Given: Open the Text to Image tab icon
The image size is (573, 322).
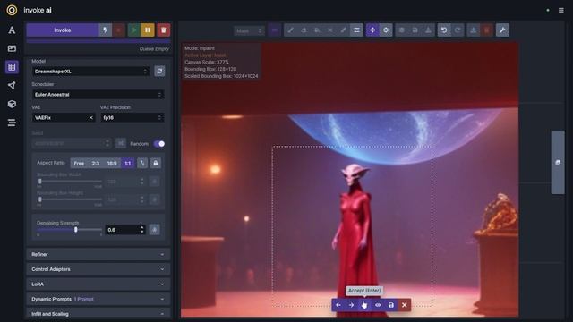Looking at the screenshot, I should 12,30.
